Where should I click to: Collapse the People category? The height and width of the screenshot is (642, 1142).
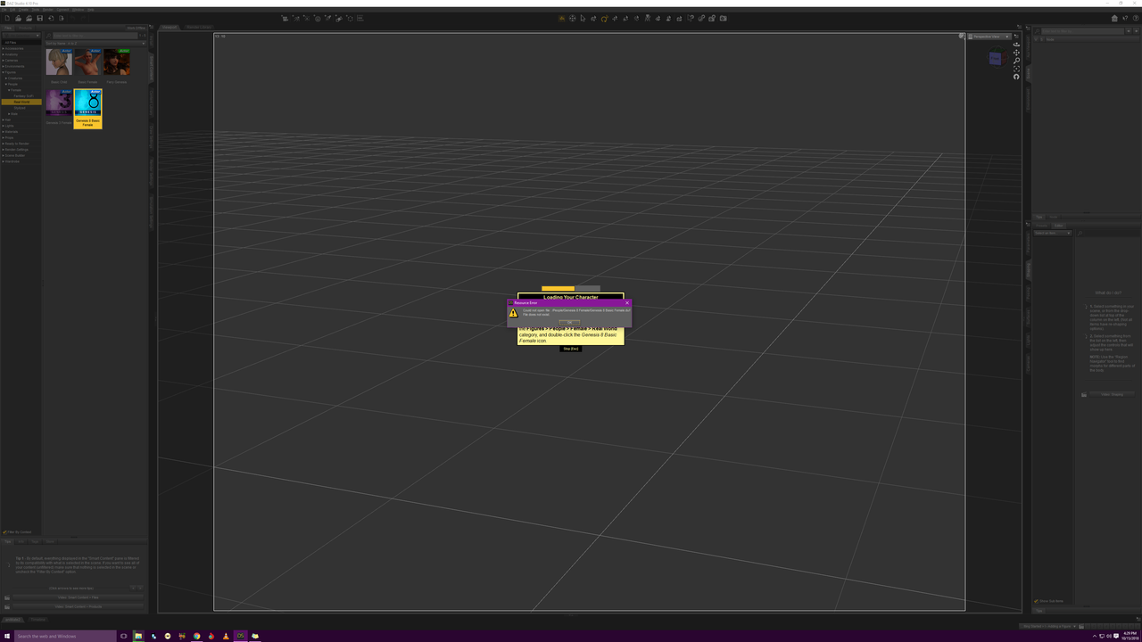pyautogui.click(x=6, y=84)
